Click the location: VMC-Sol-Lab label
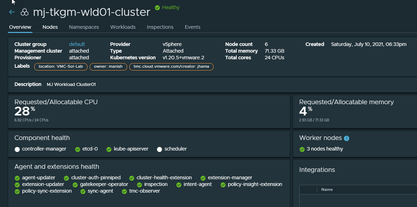Screen dimensions: 417x207 click(x=60, y=67)
